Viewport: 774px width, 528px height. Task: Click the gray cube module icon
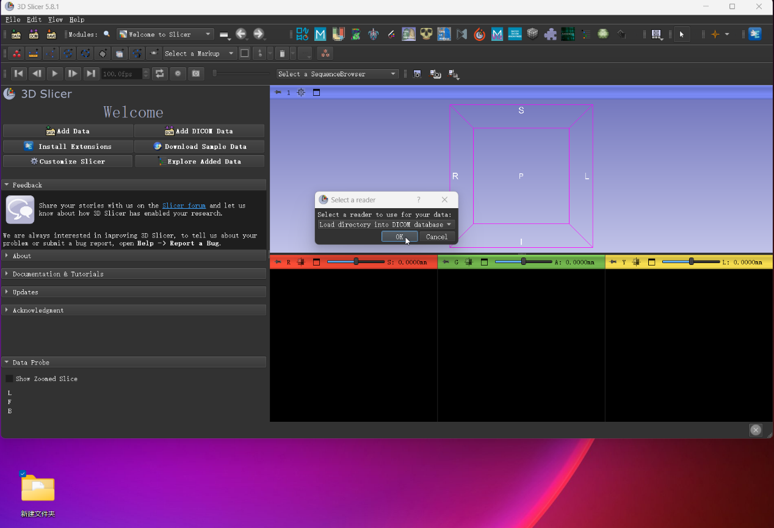tap(532, 34)
